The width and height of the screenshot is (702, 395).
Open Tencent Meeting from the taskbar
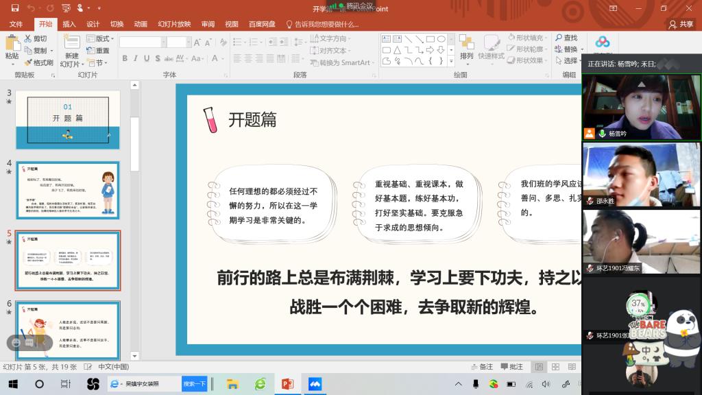point(315,384)
